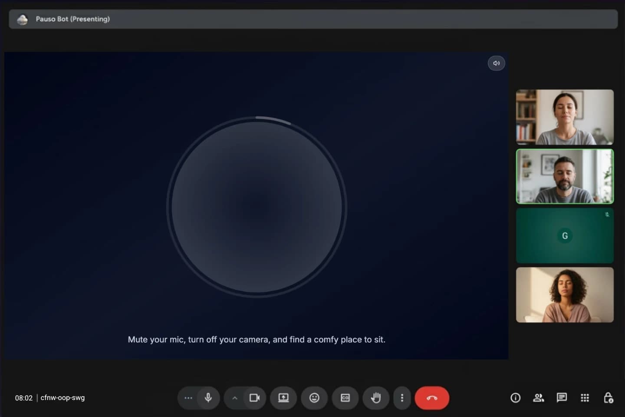
Task: Raise your hand
Action: pyautogui.click(x=376, y=398)
